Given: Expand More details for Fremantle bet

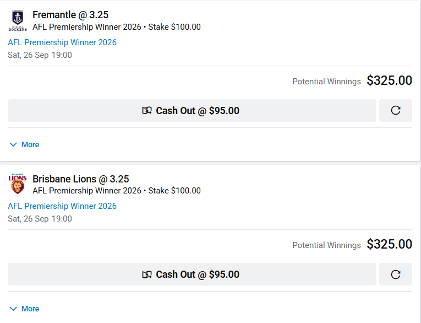Looking at the screenshot, I should (x=24, y=145).
